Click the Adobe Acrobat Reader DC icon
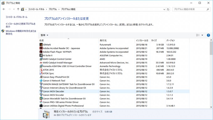The image size is (213, 120). pyautogui.click(x=41, y=48)
